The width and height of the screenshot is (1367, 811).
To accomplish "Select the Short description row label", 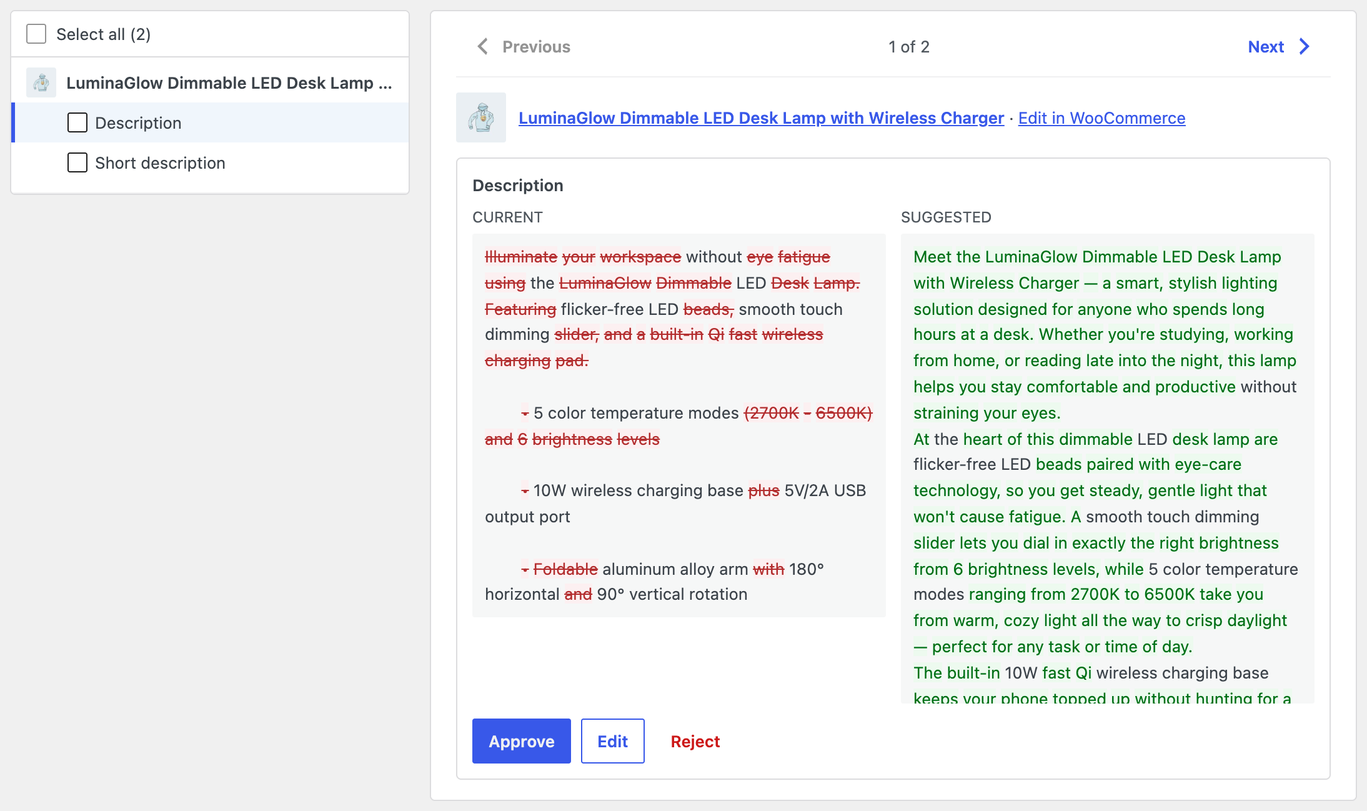I will [x=160, y=162].
